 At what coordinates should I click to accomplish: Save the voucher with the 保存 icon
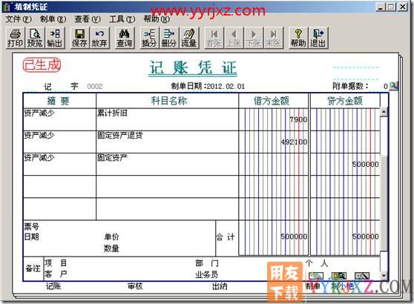pos(79,38)
